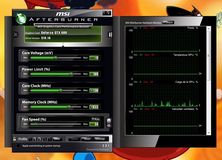Click the Velocidad ventilador graph

166,122
